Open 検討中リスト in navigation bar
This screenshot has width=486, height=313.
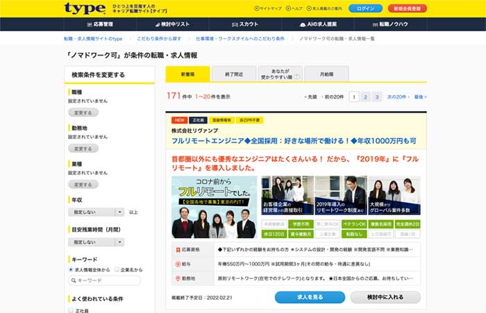point(172,24)
